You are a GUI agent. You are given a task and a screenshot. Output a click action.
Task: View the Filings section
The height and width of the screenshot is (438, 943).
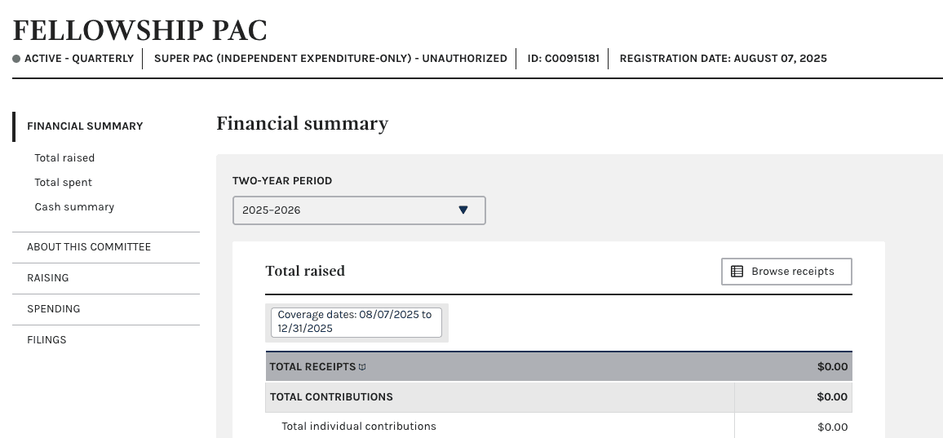click(x=46, y=340)
